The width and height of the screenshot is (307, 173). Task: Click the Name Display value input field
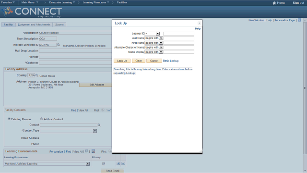tap(178, 52)
